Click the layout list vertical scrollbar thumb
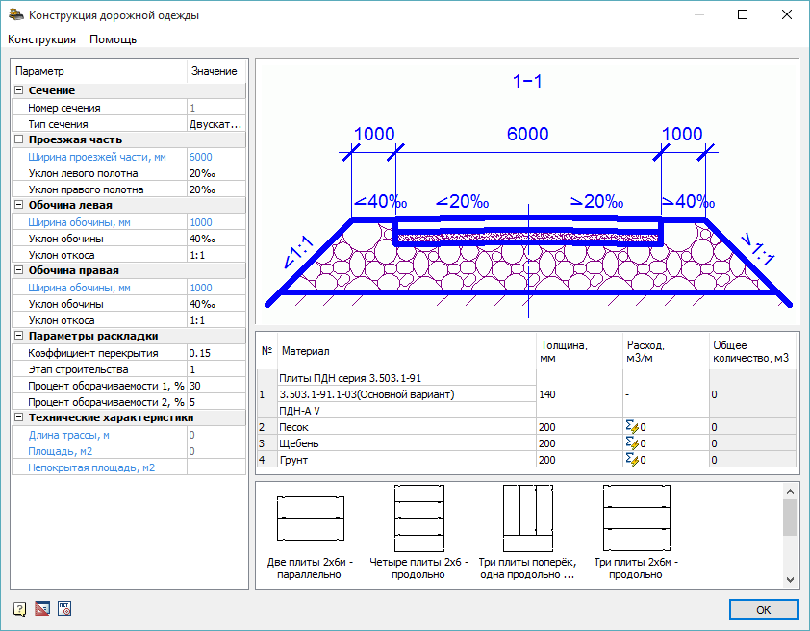 (x=790, y=517)
